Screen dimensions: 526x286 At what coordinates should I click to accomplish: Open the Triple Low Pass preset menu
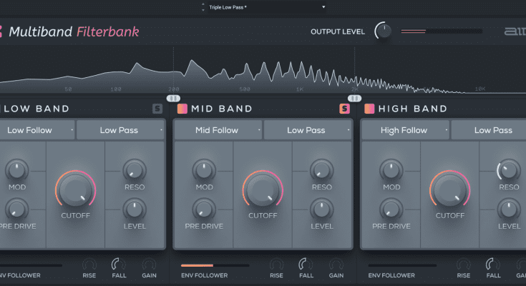265,6
